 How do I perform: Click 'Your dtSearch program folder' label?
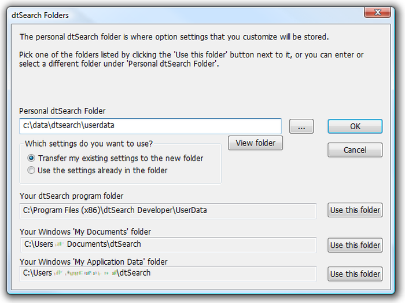pyautogui.click(x=72, y=196)
